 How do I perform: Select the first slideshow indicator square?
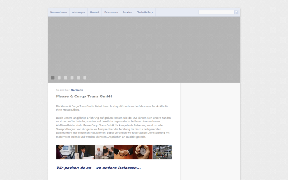(x=53, y=78)
